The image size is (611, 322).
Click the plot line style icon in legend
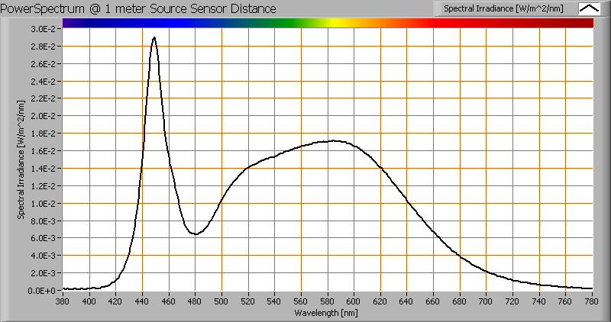590,8
